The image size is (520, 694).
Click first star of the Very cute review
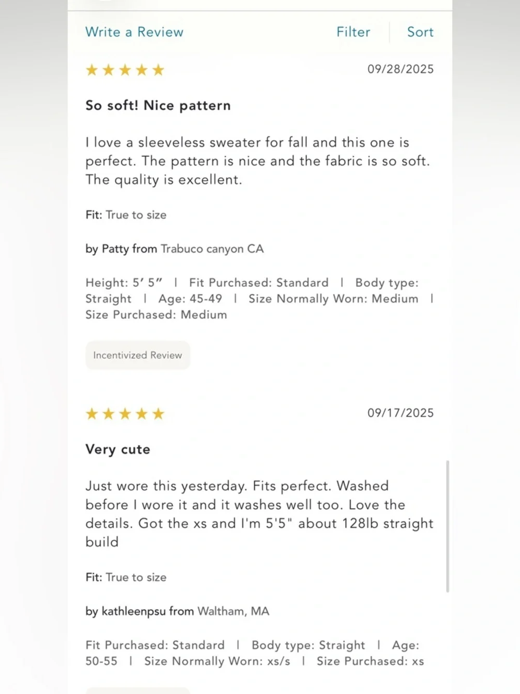tap(92, 414)
